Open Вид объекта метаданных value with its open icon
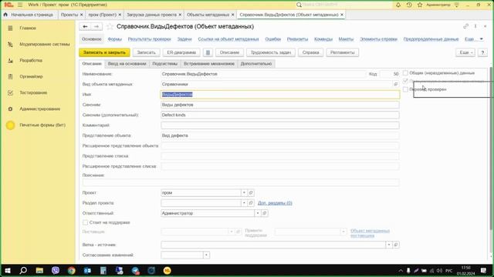 [x=396, y=84]
